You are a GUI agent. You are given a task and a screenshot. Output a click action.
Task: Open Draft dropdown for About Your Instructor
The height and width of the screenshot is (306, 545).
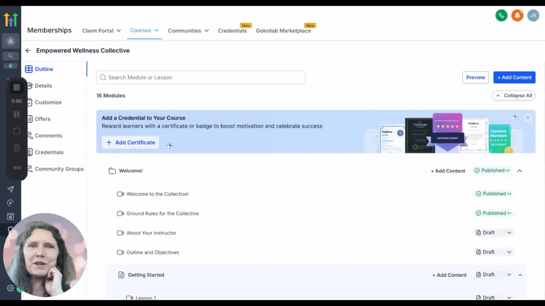(x=493, y=233)
